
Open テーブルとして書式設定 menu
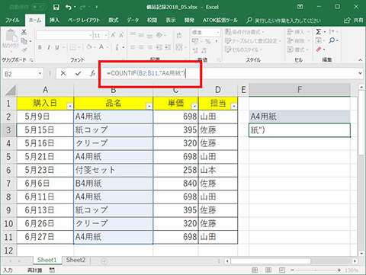pos(253,41)
